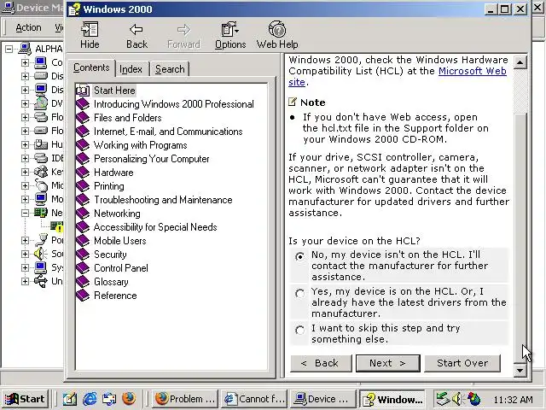Collapse the ALPHA root node in Device Manager
Image resolution: width=546 pixels, height=410 pixels.
point(9,49)
